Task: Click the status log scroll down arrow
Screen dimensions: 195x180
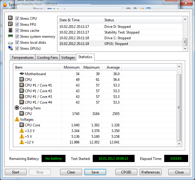Action: [x=185, y=49]
